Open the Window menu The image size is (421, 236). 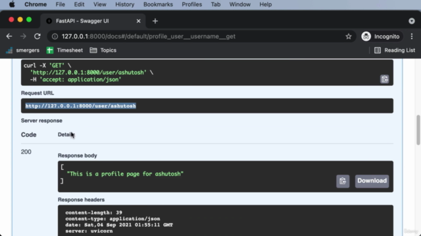click(x=239, y=5)
